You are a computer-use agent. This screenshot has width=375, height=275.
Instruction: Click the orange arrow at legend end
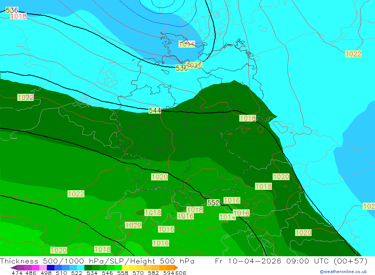coord(176,267)
